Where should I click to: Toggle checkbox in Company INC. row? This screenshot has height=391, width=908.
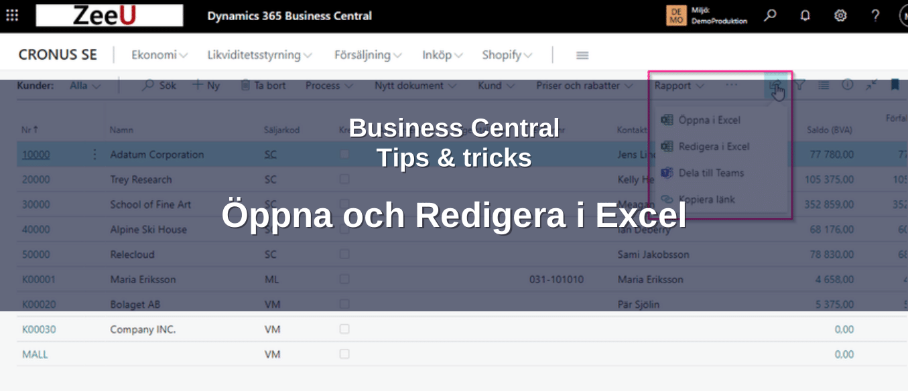[344, 329]
